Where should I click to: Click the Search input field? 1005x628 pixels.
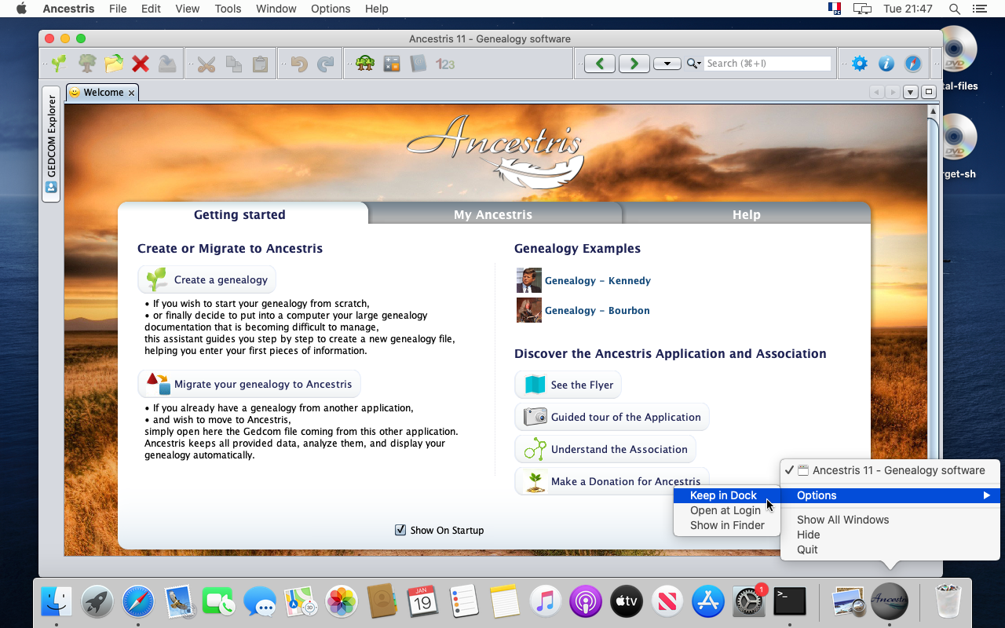point(767,64)
